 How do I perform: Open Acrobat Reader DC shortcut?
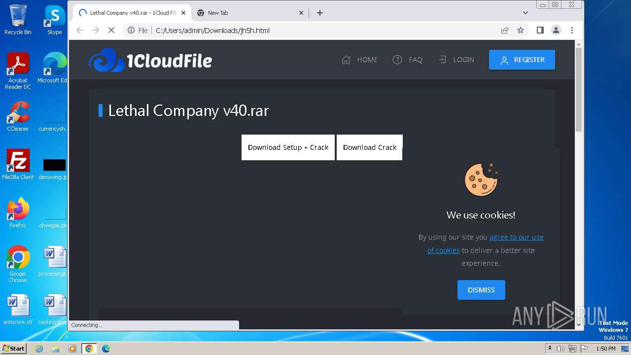pos(18,71)
